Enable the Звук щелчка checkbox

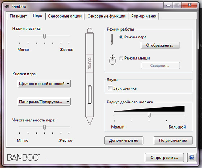[110, 88]
